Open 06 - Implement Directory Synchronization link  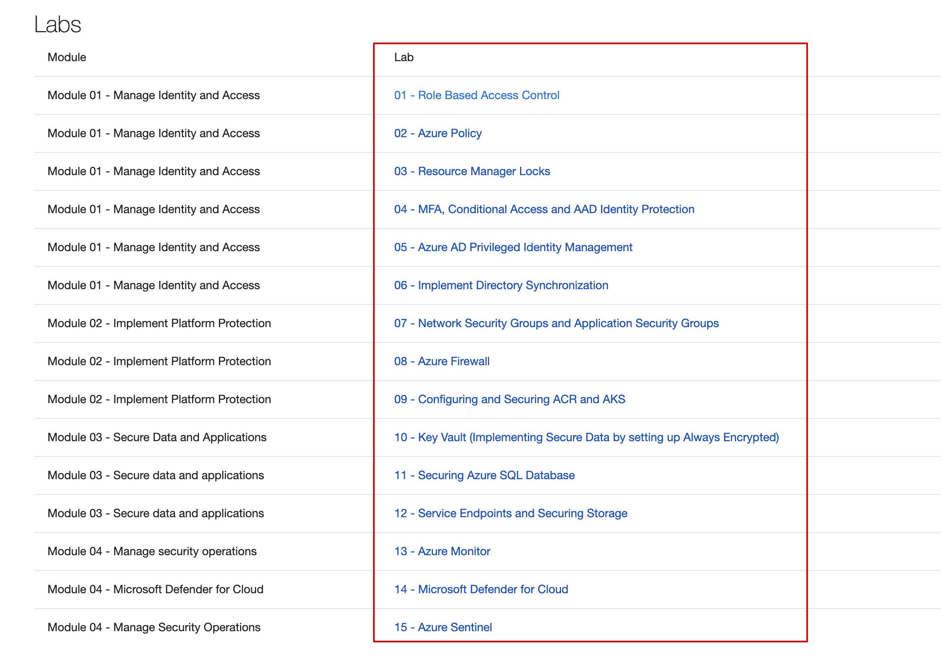pos(501,285)
